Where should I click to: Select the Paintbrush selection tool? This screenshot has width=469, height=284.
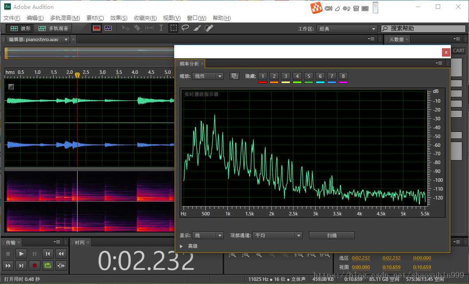tap(197, 28)
